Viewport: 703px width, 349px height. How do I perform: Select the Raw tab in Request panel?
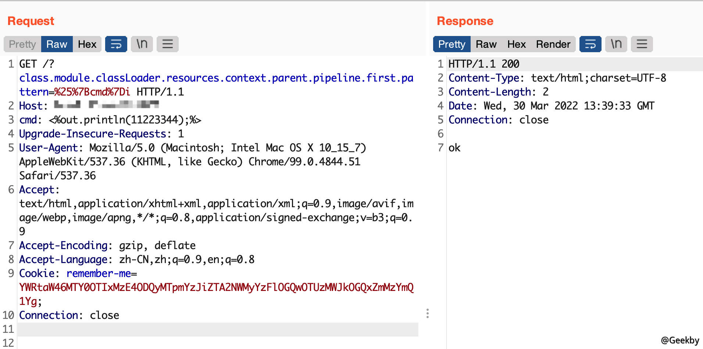click(57, 44)
